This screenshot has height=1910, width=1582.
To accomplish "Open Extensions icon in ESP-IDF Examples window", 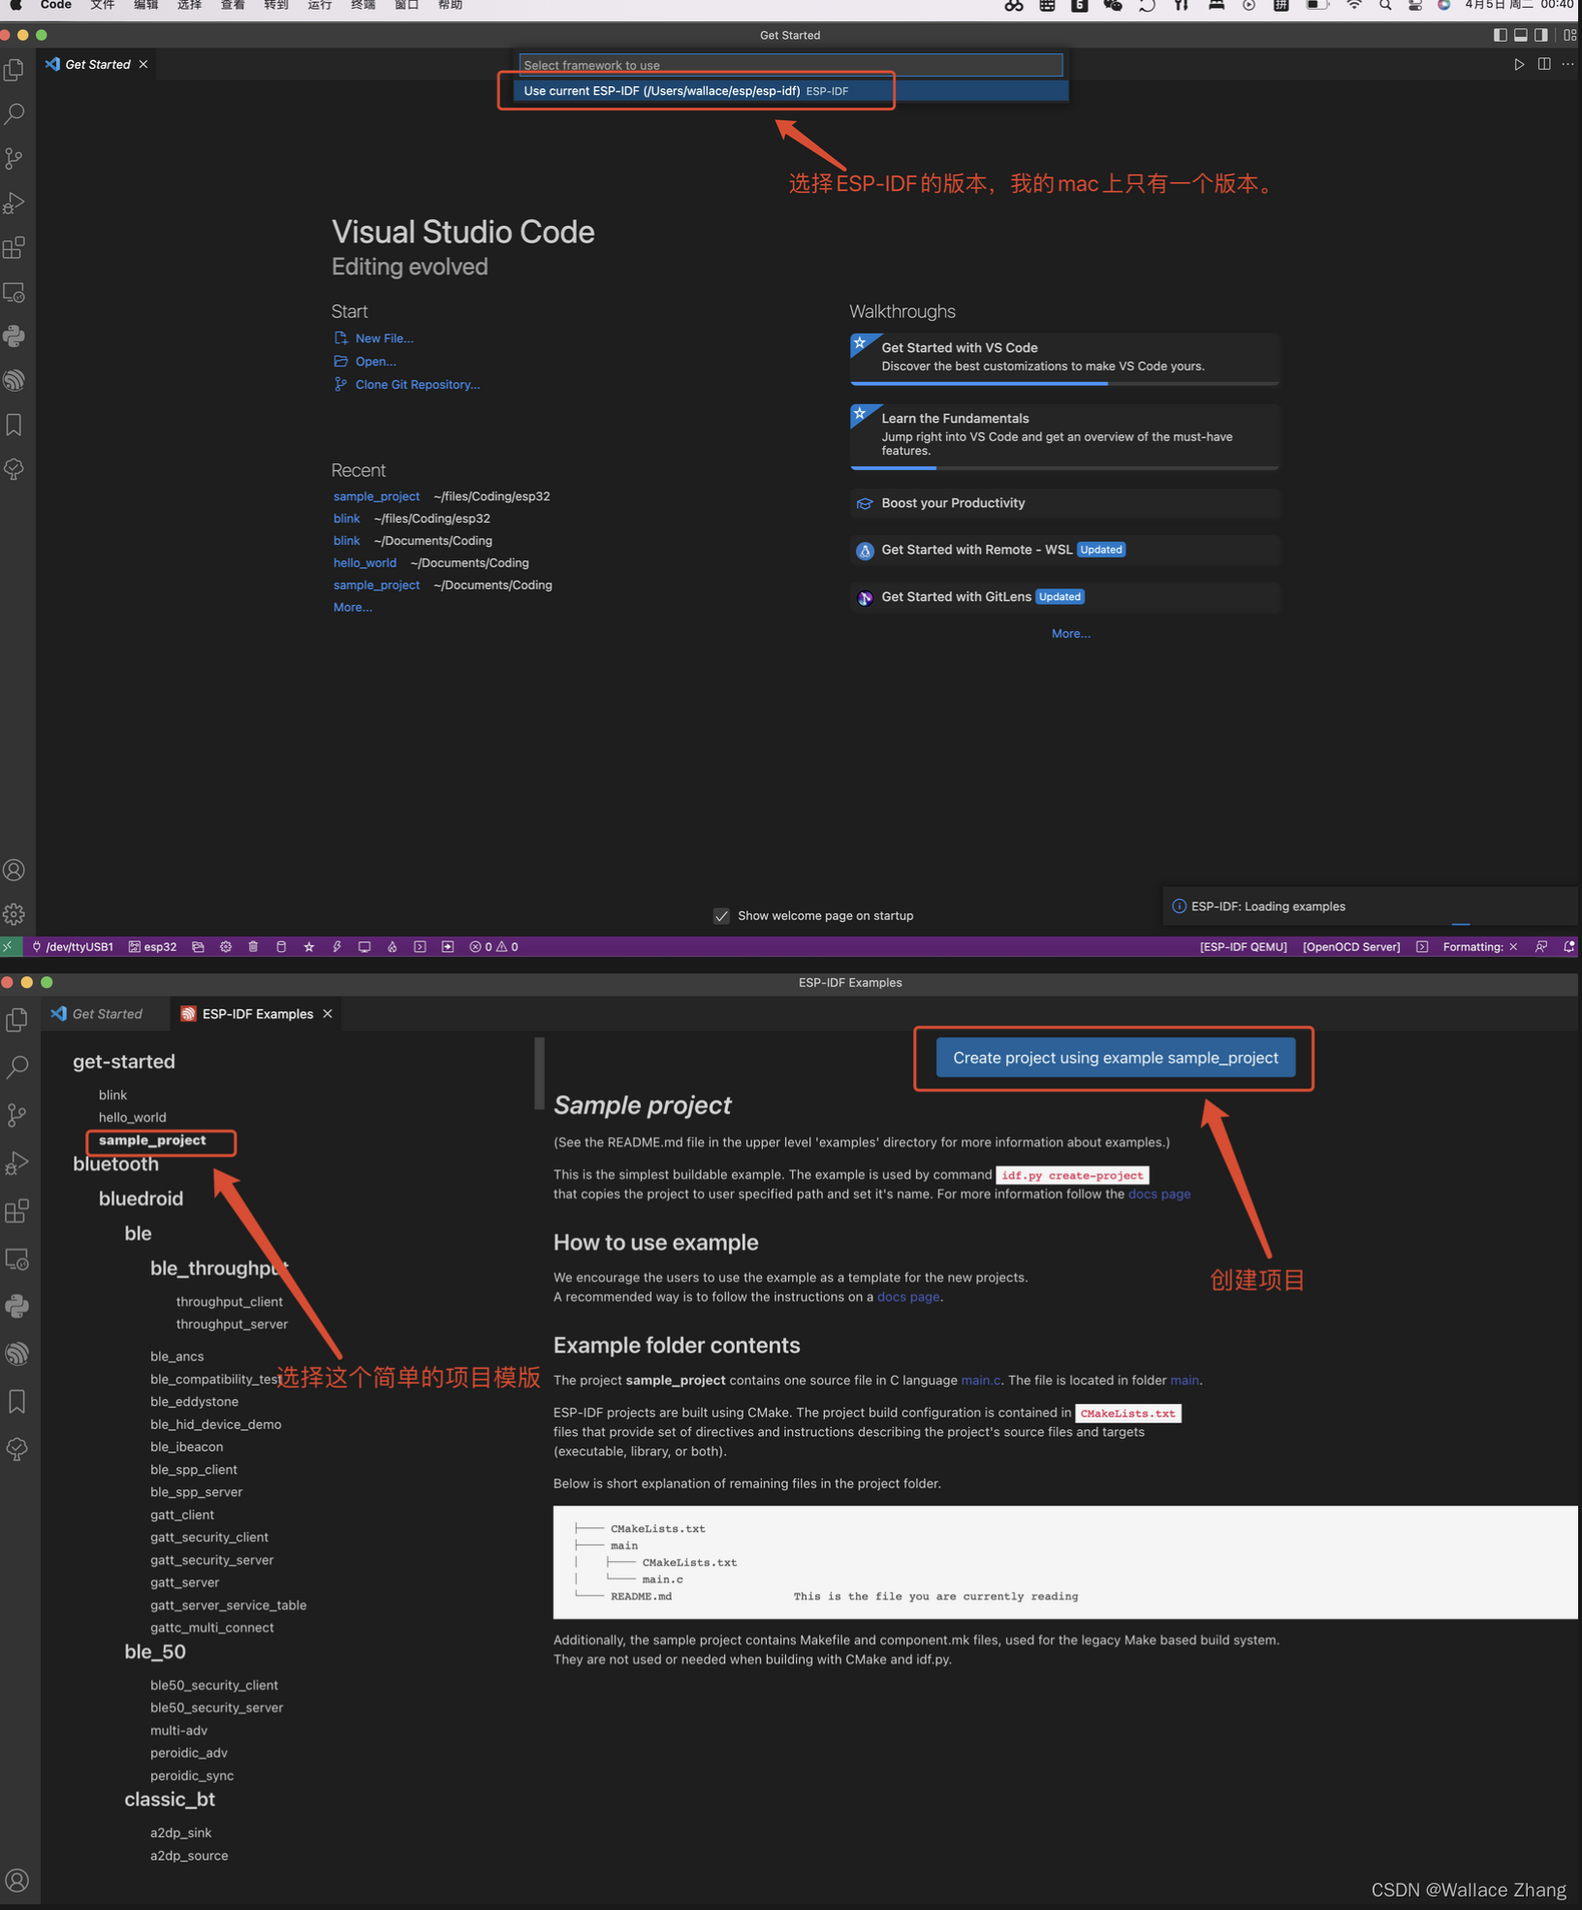I will [x=17, y=1211].
